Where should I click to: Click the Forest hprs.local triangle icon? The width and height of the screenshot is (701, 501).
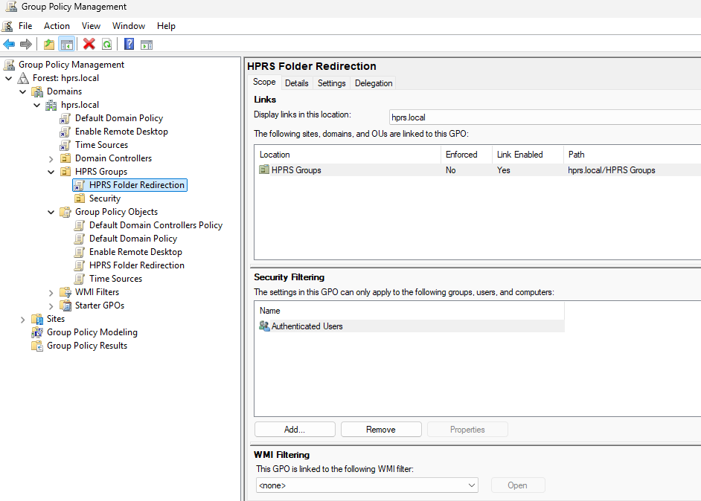tap(23, 78)
